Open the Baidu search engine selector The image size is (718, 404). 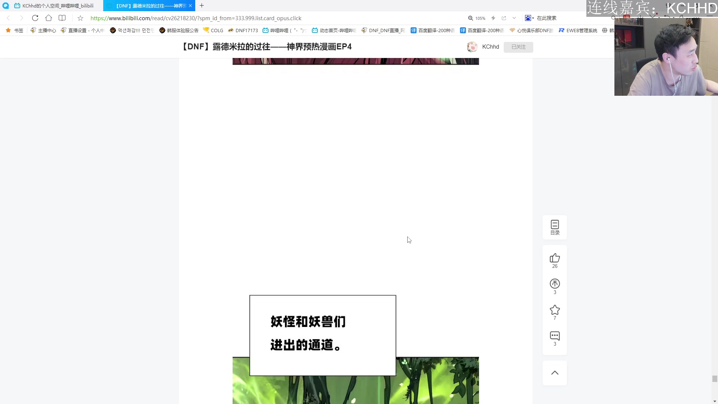pos(529,18)
